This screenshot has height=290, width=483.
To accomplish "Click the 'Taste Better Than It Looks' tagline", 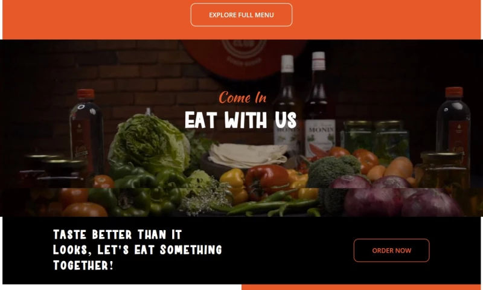I will click(138, 250).
